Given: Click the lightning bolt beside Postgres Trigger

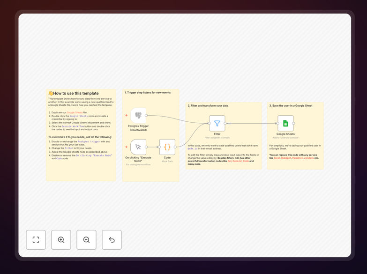Looking at the screenshot, I should pyautogui.click(x=127, y=115).
